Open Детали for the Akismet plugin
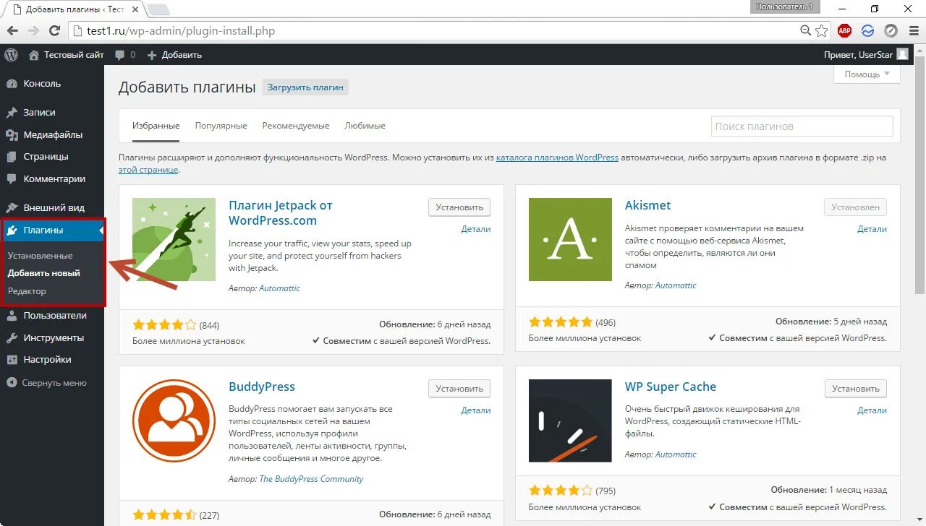The height and width of the screenshot is (526, 926). [x=872, y=229]
